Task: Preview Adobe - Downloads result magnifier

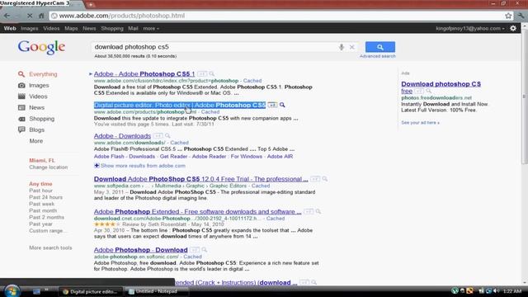Action: coord(167,135)
